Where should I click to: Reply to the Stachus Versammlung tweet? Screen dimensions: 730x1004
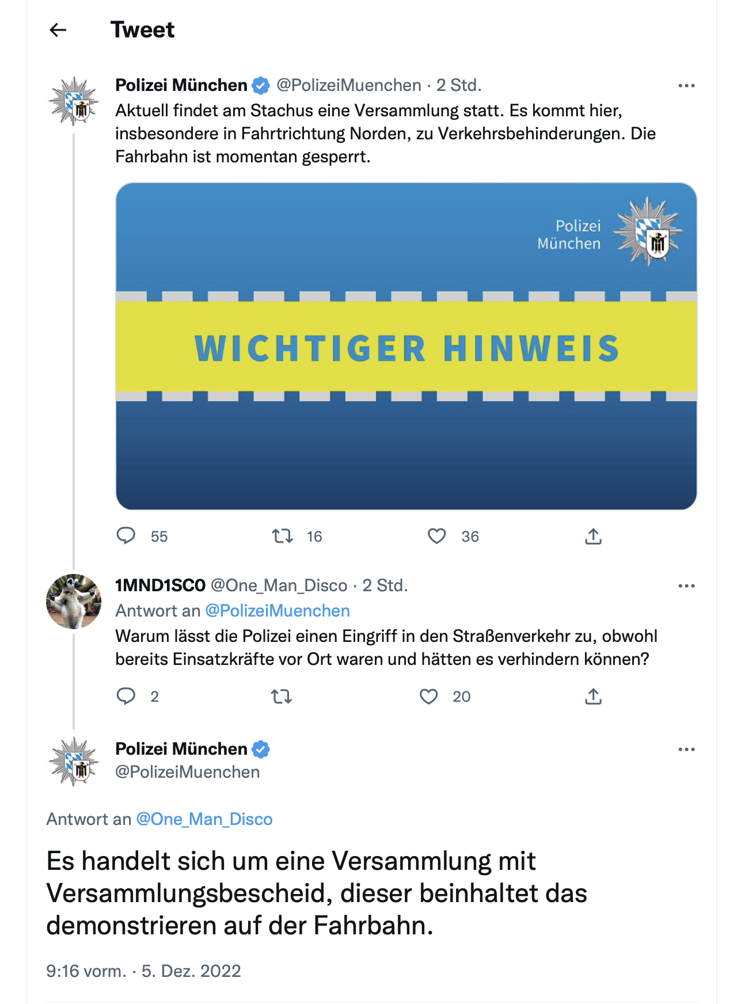coord(126,536)
